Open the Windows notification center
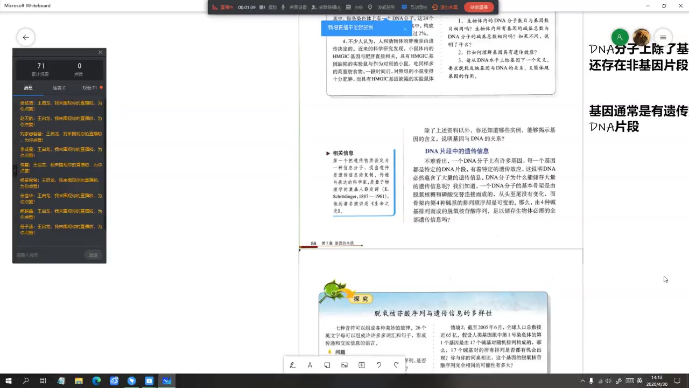 pyautogui.click(x=677, y=380)
